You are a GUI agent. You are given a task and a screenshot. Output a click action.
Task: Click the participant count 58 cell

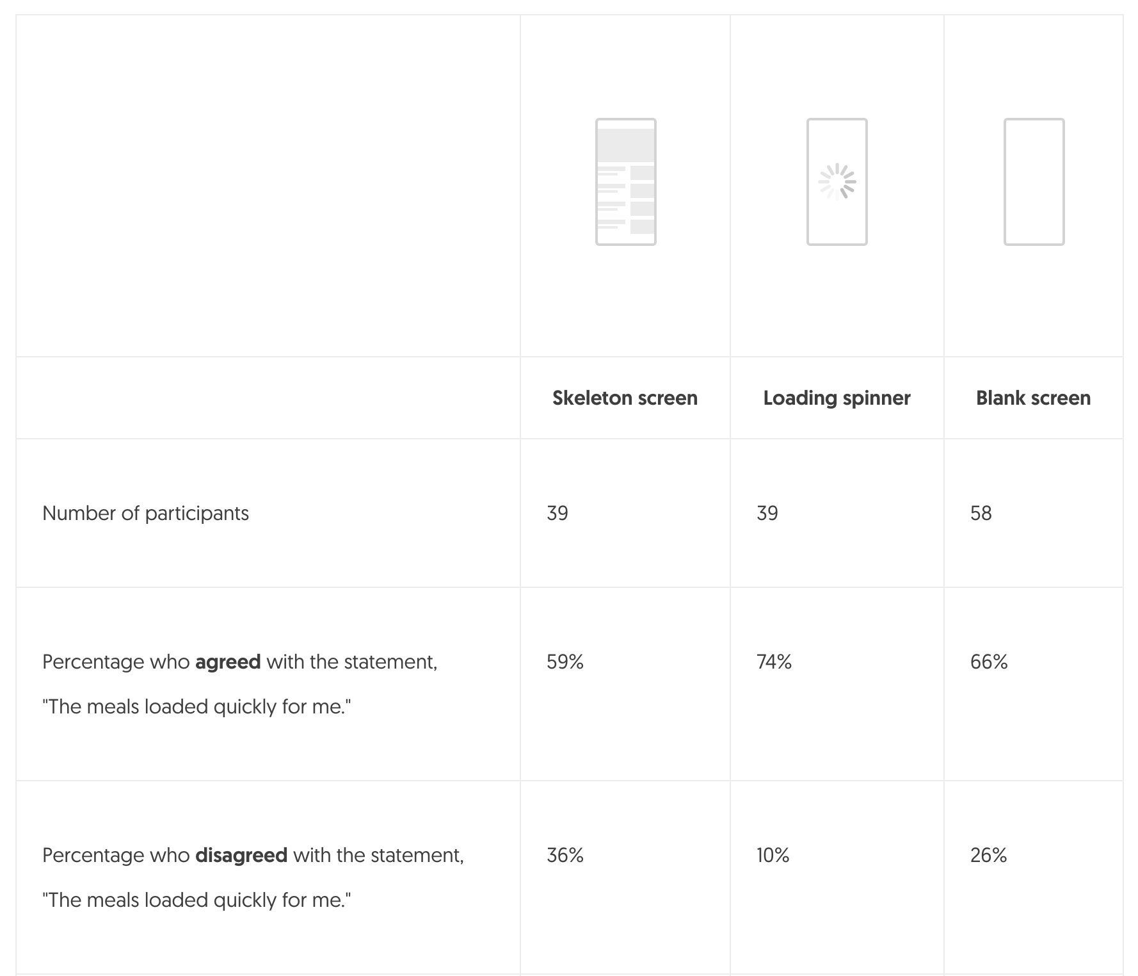[981, 513]
